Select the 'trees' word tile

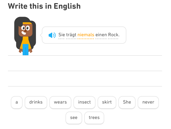94,118
